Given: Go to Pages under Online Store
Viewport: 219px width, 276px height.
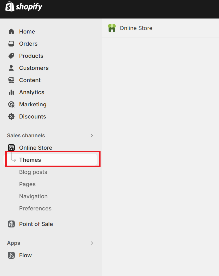Looking at the screenshot, I should (27, 184).
